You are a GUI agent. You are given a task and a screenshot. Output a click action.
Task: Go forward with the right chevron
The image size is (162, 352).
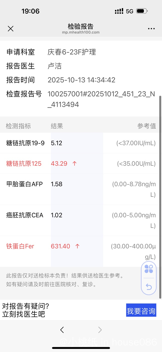(100, 330)
